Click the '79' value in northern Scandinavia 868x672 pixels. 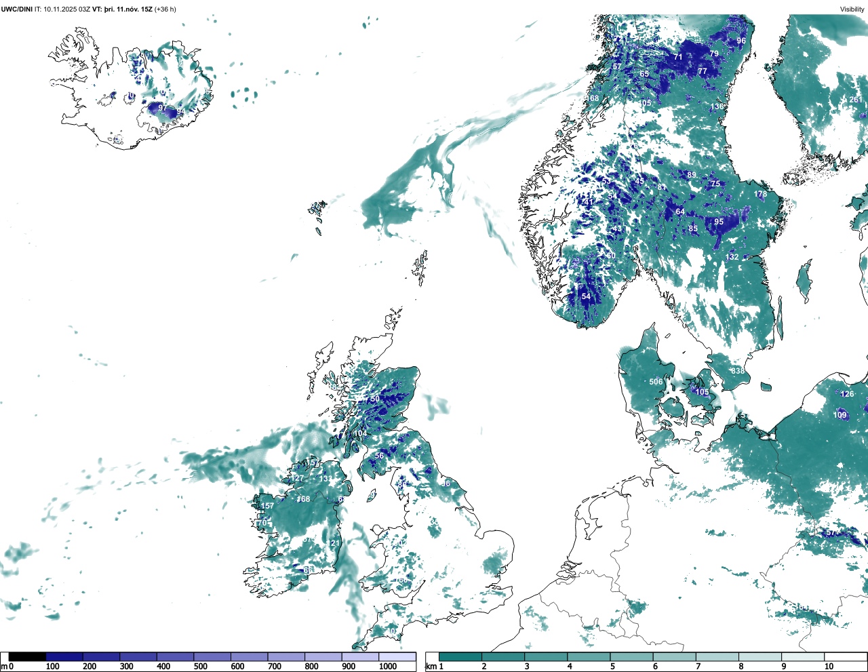[714, 54]
